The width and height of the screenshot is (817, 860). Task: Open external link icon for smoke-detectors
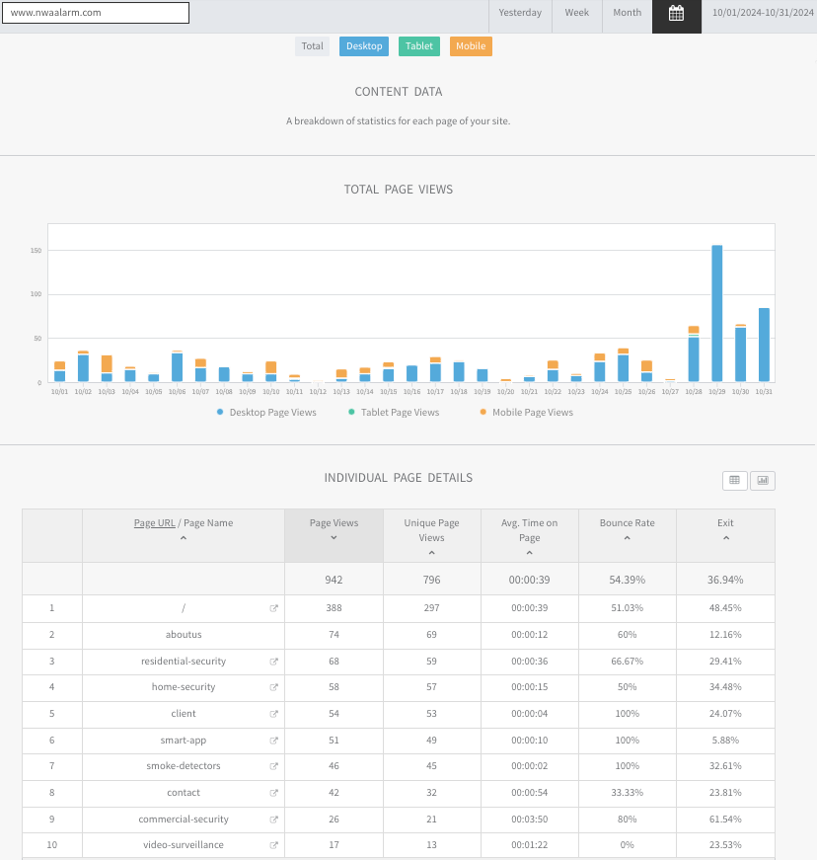pos(273,766)
